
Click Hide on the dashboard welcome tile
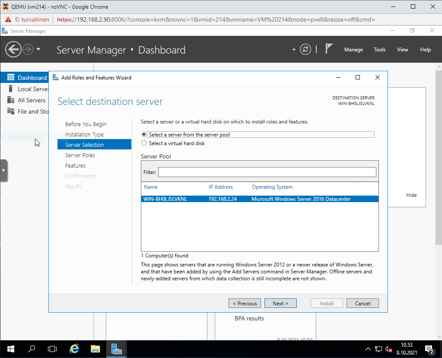click(411, 195)
